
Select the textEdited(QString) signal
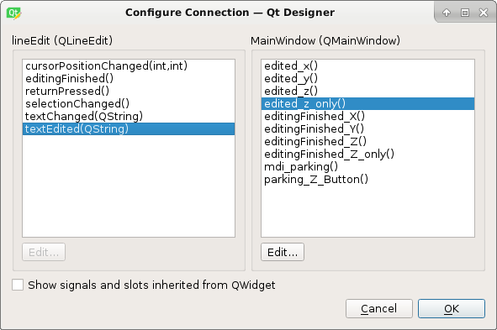[x=129, y=129]
